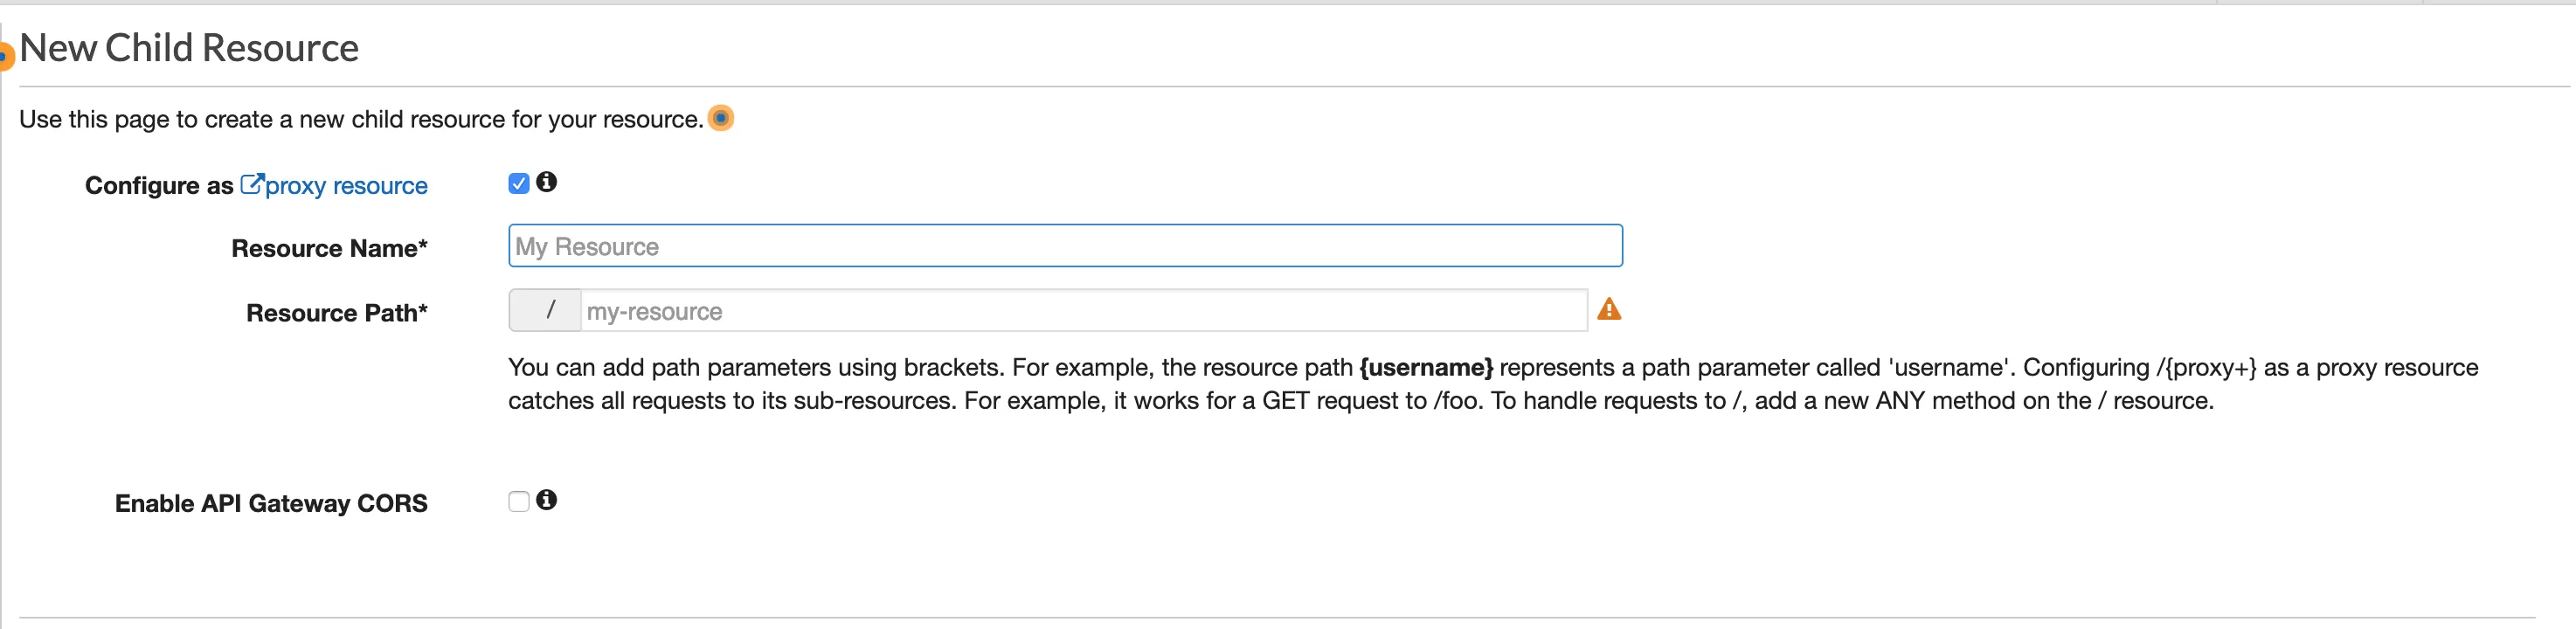Uncheck the Configure as proxy resource checkbox
This screenshot has width=2576, height=629.
pyautogui.click(x=518, y=183)
